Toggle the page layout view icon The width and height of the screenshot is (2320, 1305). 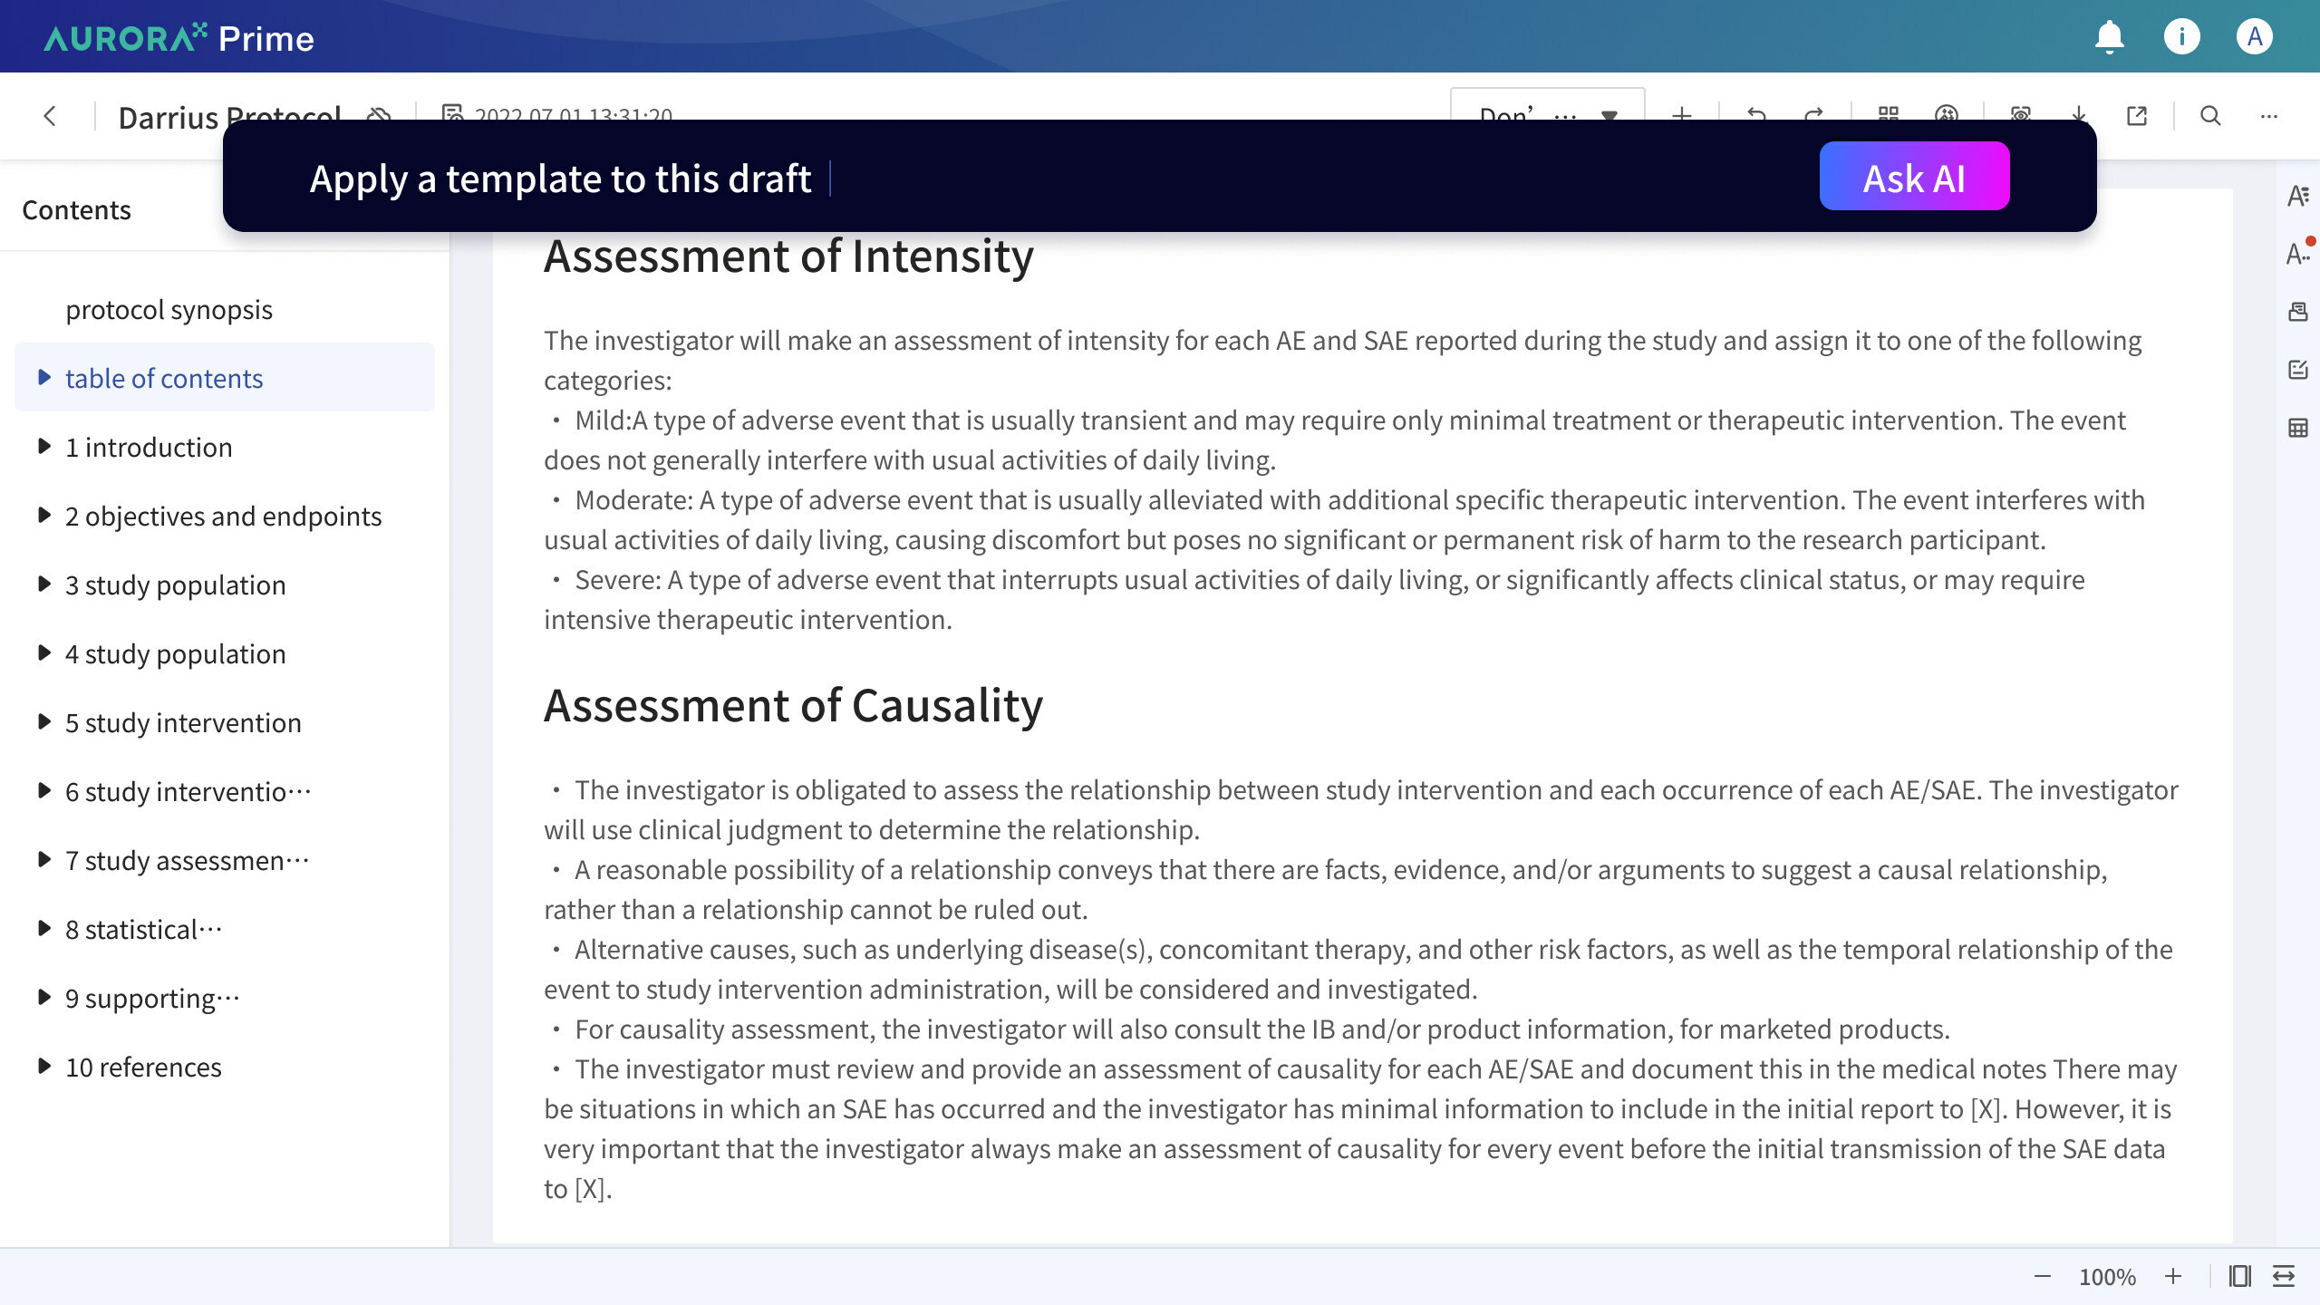(2239, 1276)
